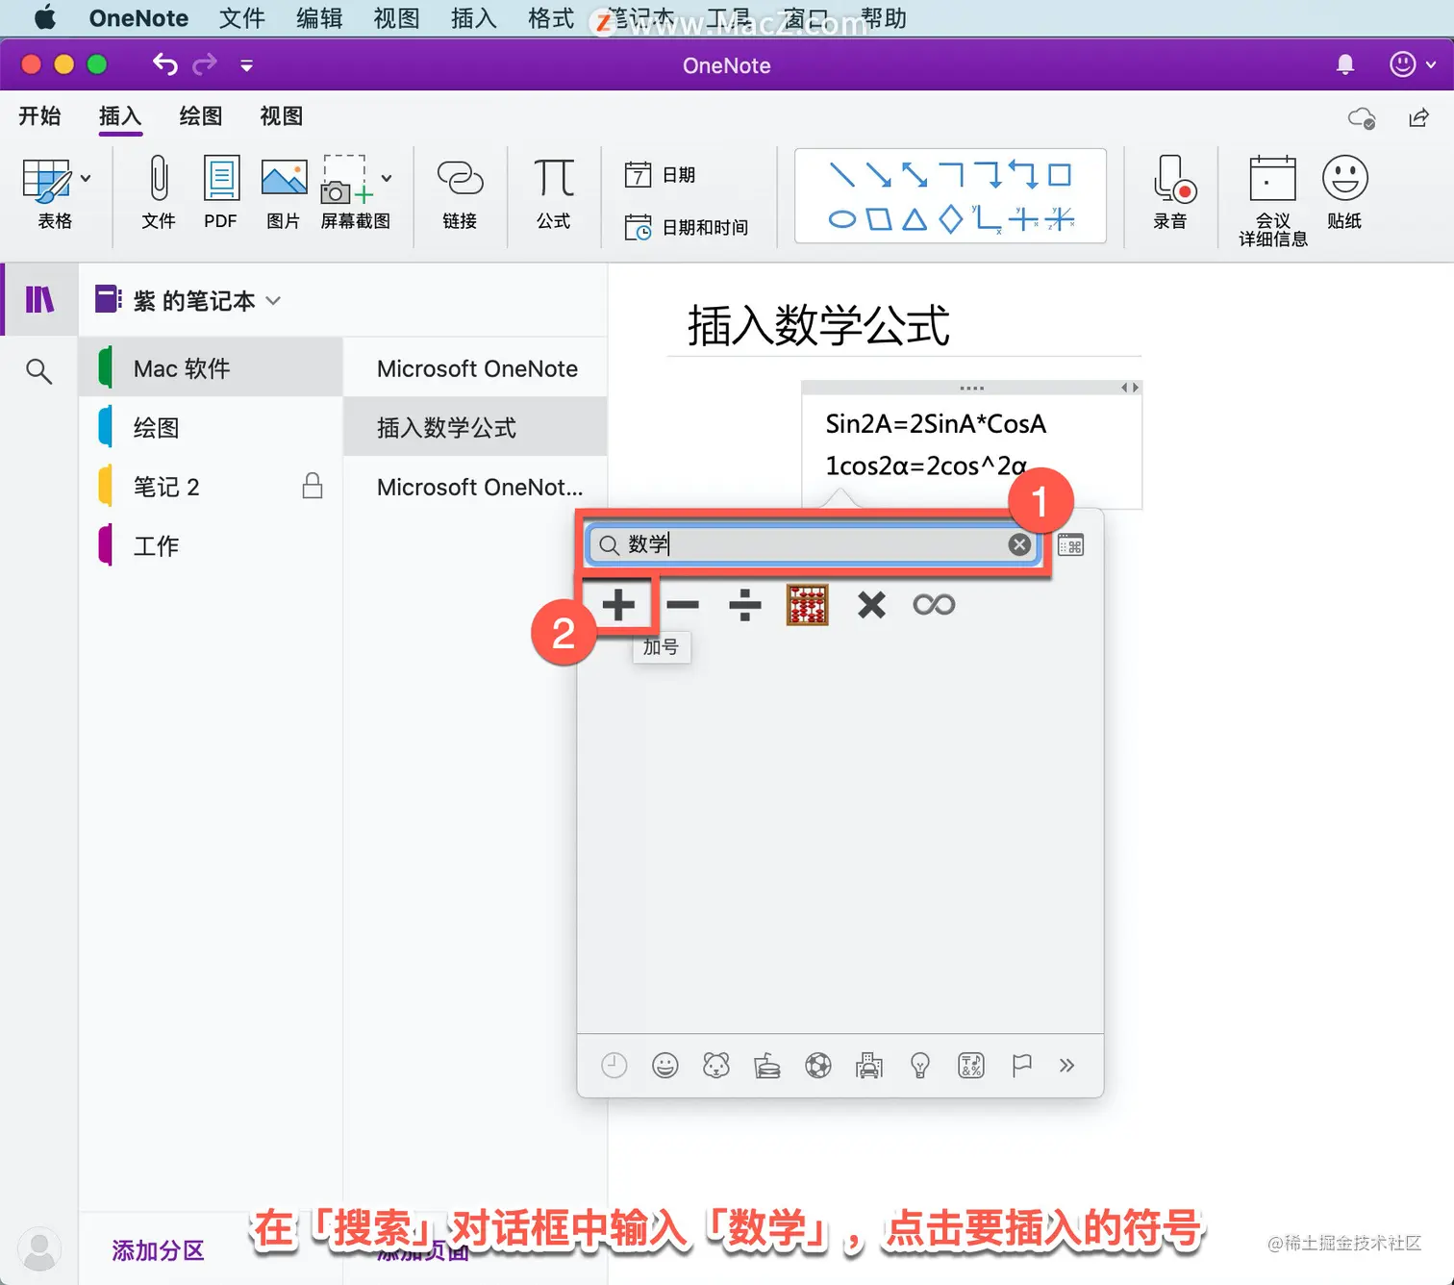The width and height of the screenshot is (1454, 1285).
Task: Insert the abacus emoji
Action: coord(808,605)
